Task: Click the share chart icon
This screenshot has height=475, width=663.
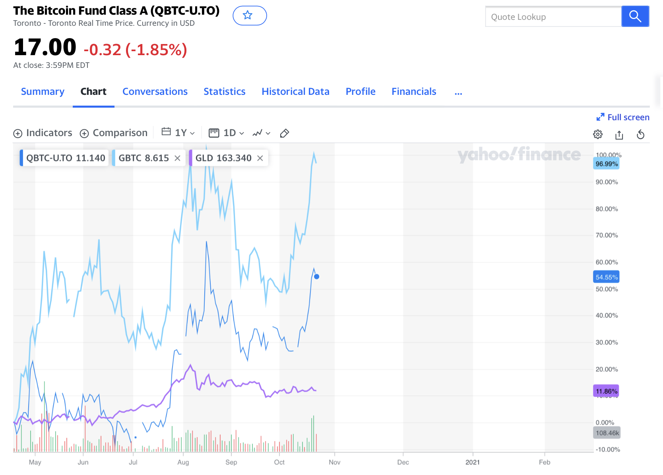Action: point(619,135)
